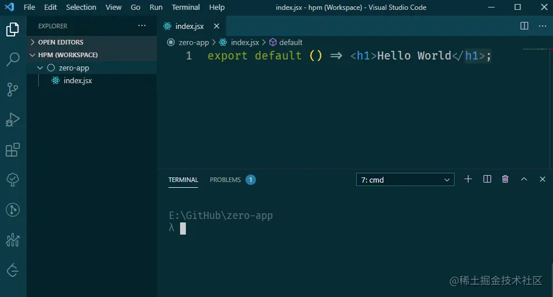Open the terminal selector dropdown '7: cmd'
This screenshot has width=553, height=297.
click(x=405, y=180)
